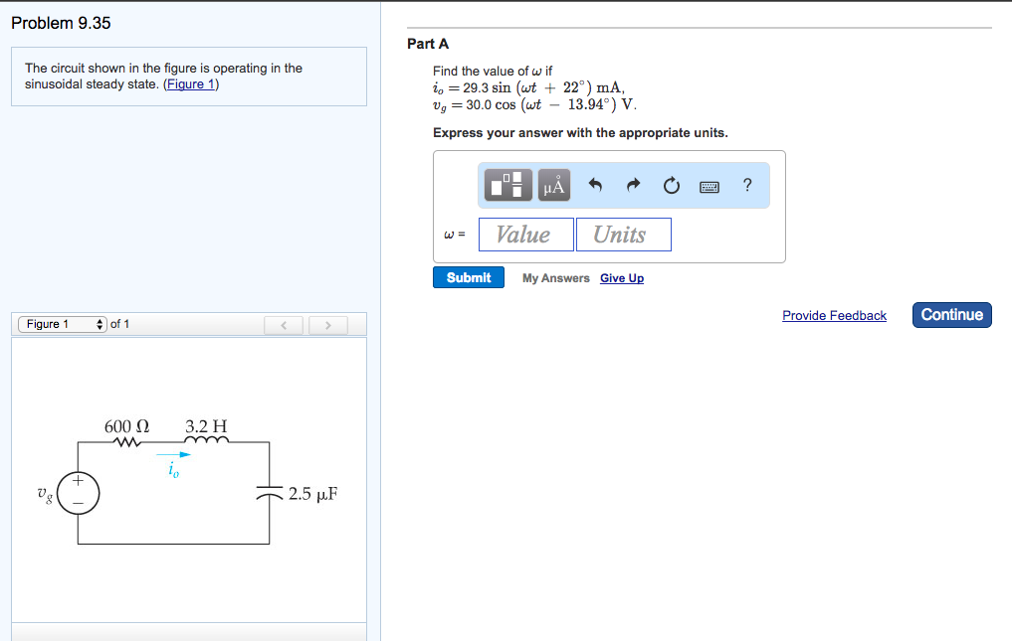Click the 2.5 µF capacitor label
1012x641 pixels.
coord(312,493)
